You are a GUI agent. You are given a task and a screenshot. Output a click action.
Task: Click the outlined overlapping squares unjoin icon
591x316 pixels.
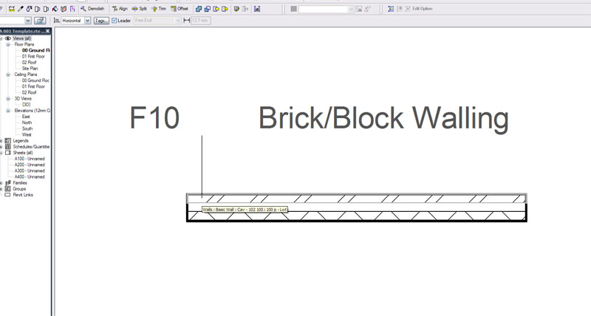click(x=208, y=9)
